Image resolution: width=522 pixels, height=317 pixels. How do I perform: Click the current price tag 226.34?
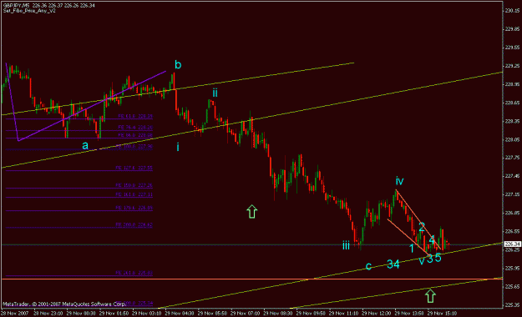(512, 244)
